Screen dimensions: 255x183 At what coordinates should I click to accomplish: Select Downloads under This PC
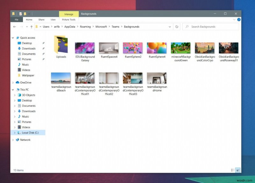tap(29, 111)
